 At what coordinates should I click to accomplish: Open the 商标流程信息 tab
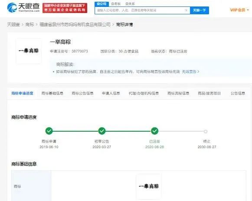(x=178, y=93)
